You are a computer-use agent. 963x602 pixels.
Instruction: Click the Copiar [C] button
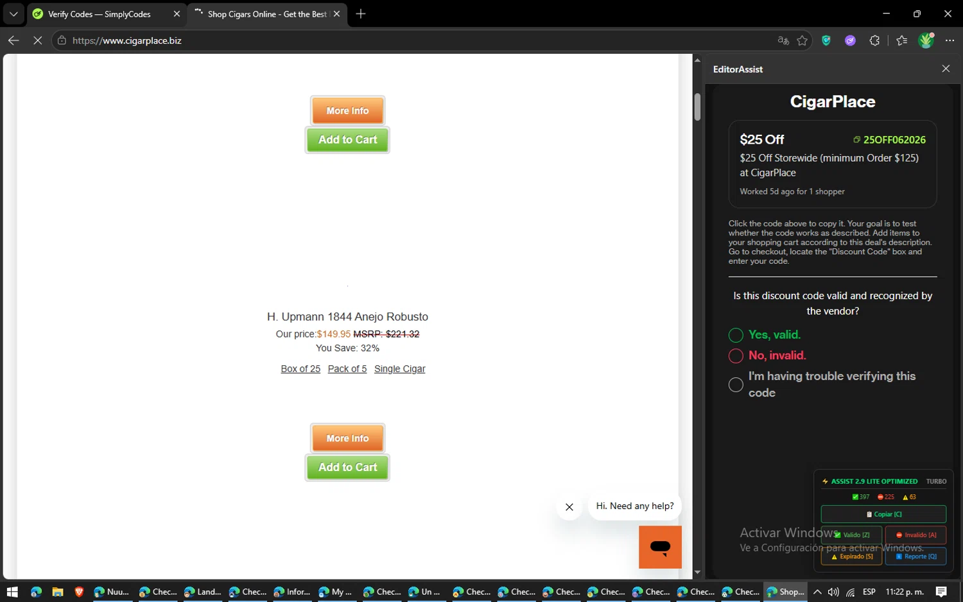[883, 514]
